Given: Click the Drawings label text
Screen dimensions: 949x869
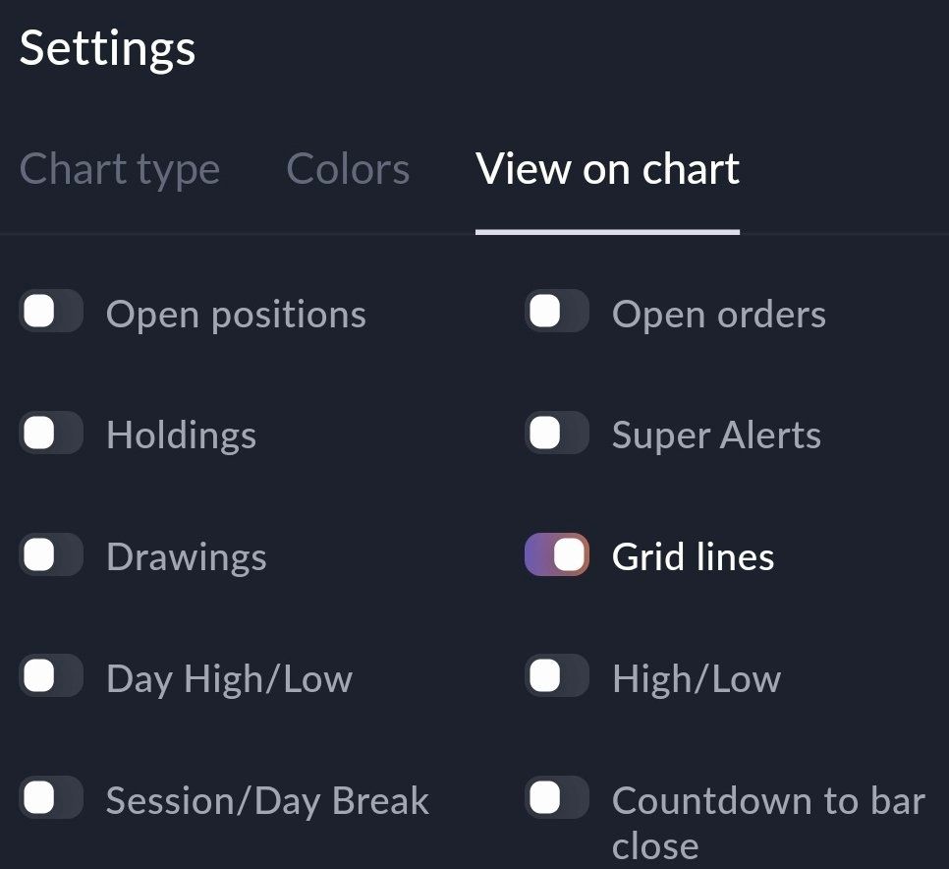Looking at the screenshot, I should (x=187, y=557).
